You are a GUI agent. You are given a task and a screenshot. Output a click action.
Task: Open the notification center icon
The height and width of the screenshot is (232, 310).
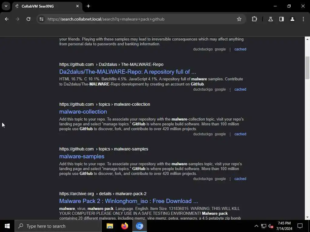click(x=300, y=226)
